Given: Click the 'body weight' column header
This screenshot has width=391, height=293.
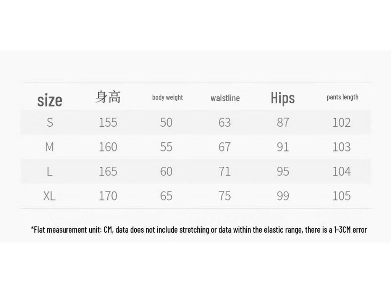Looking at the screenshot, I should click(167, 97).
